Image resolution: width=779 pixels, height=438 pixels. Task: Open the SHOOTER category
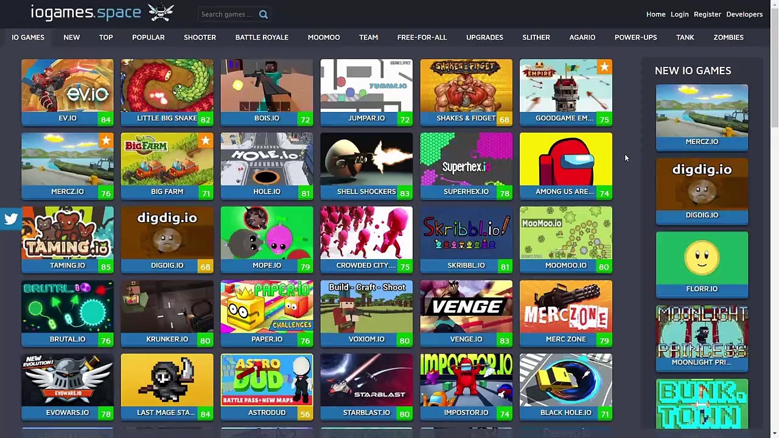(200, 37)
